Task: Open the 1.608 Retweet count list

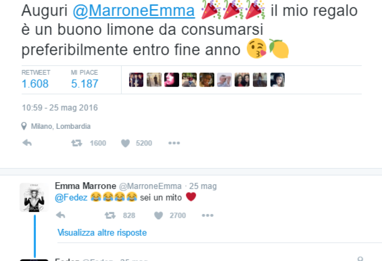Action: (36, 80)
